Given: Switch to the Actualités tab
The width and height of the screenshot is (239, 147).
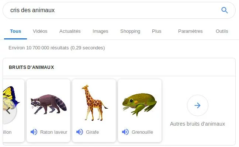Looking at the screenshot, I should click(70, 31).
